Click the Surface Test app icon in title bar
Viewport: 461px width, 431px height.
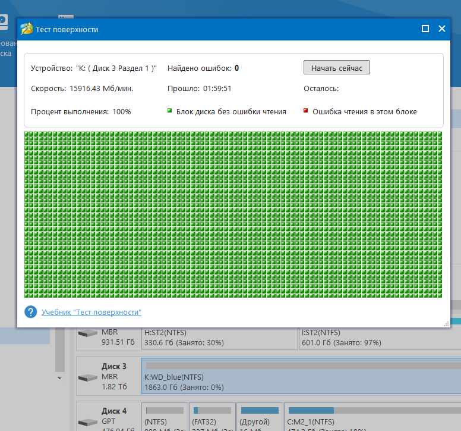26,29
